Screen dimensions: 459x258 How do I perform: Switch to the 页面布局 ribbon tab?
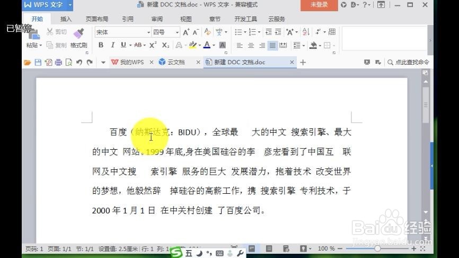[97, 19]
